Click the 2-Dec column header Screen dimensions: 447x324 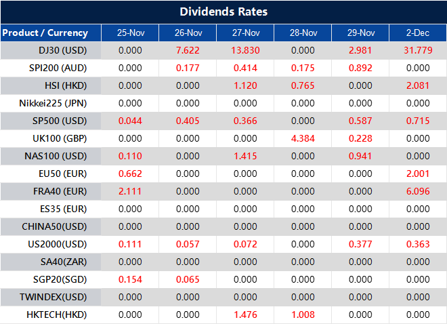[417, 33]
